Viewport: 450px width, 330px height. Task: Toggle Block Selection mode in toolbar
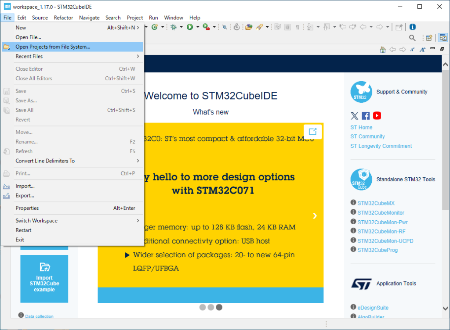pos(287,27)
